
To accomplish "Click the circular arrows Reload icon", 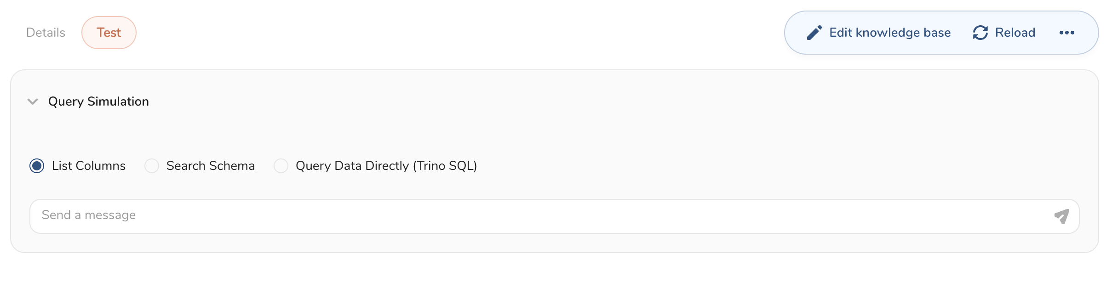I will tap(980, 33).
